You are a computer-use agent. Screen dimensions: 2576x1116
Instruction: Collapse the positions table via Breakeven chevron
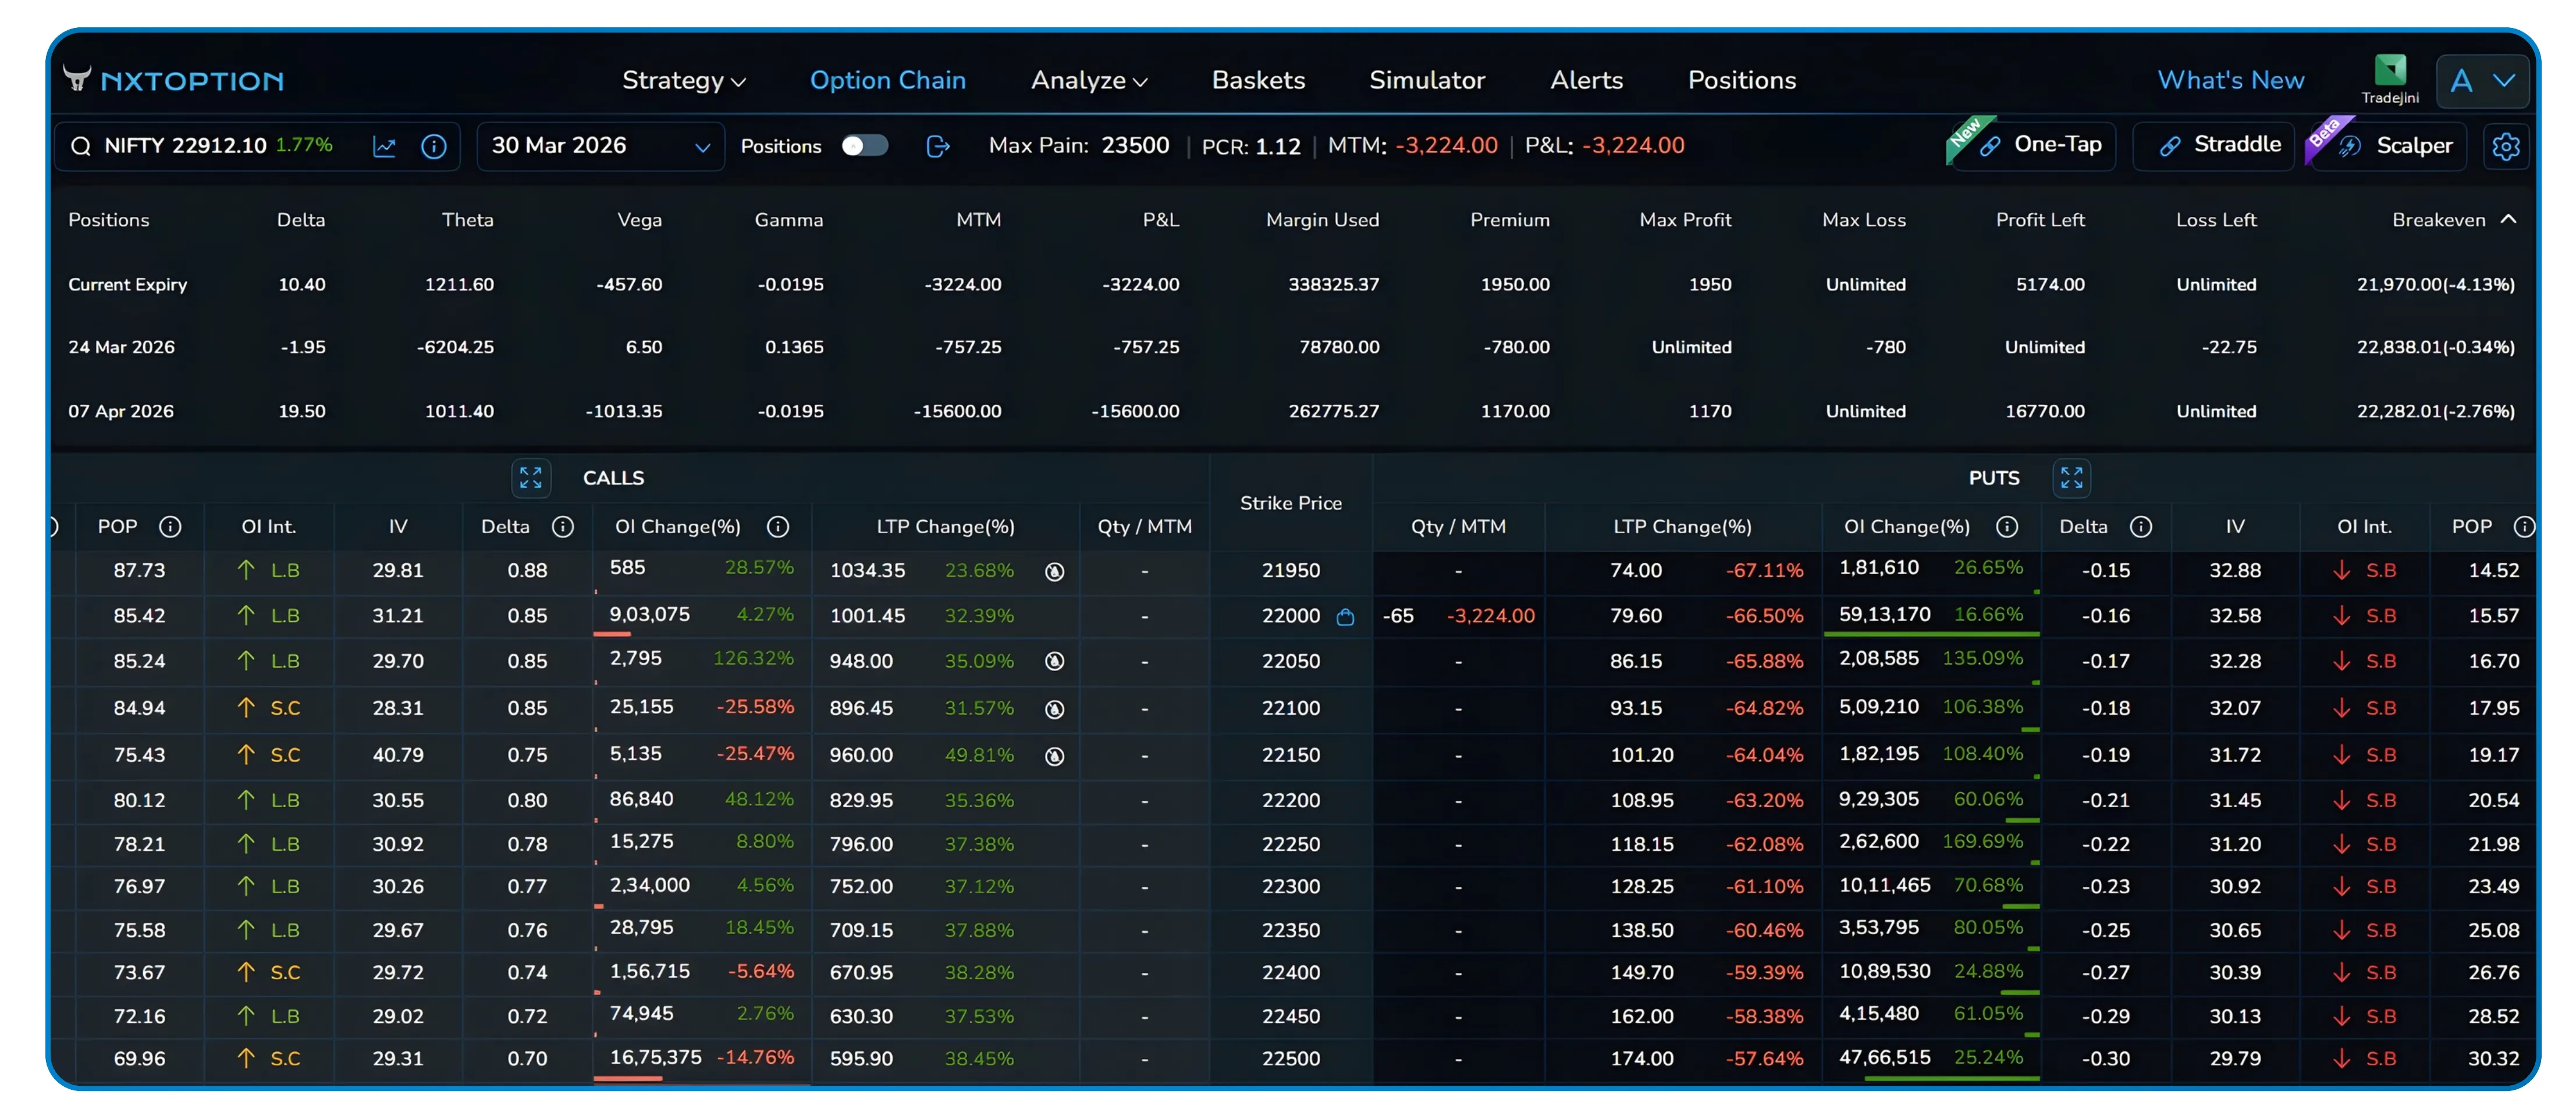(x=2510, y=219)
